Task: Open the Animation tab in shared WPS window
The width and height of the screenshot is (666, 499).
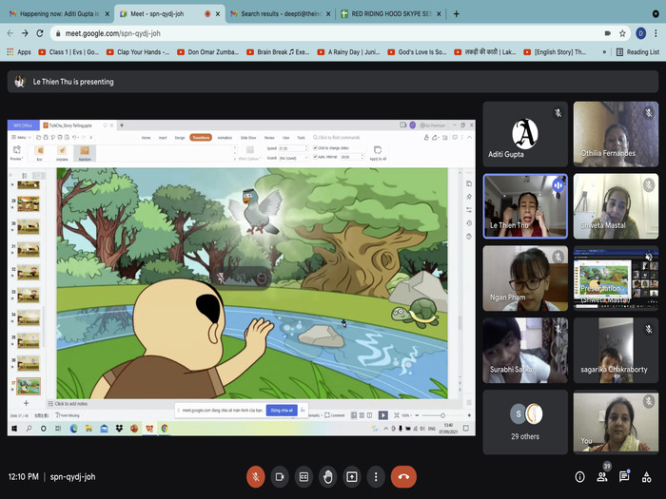Action: [x=225, y=138]
